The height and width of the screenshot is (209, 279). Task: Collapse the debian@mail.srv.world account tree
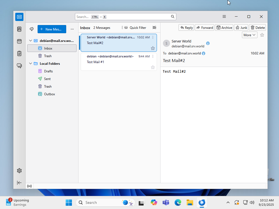click(x=31, y=41)
